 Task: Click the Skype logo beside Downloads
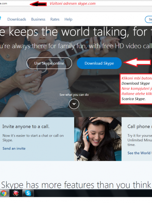[x=0, y=18]
